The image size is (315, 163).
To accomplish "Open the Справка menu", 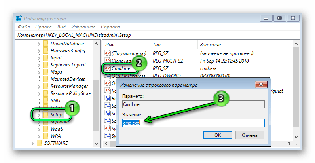I will [x=110, y=27].
